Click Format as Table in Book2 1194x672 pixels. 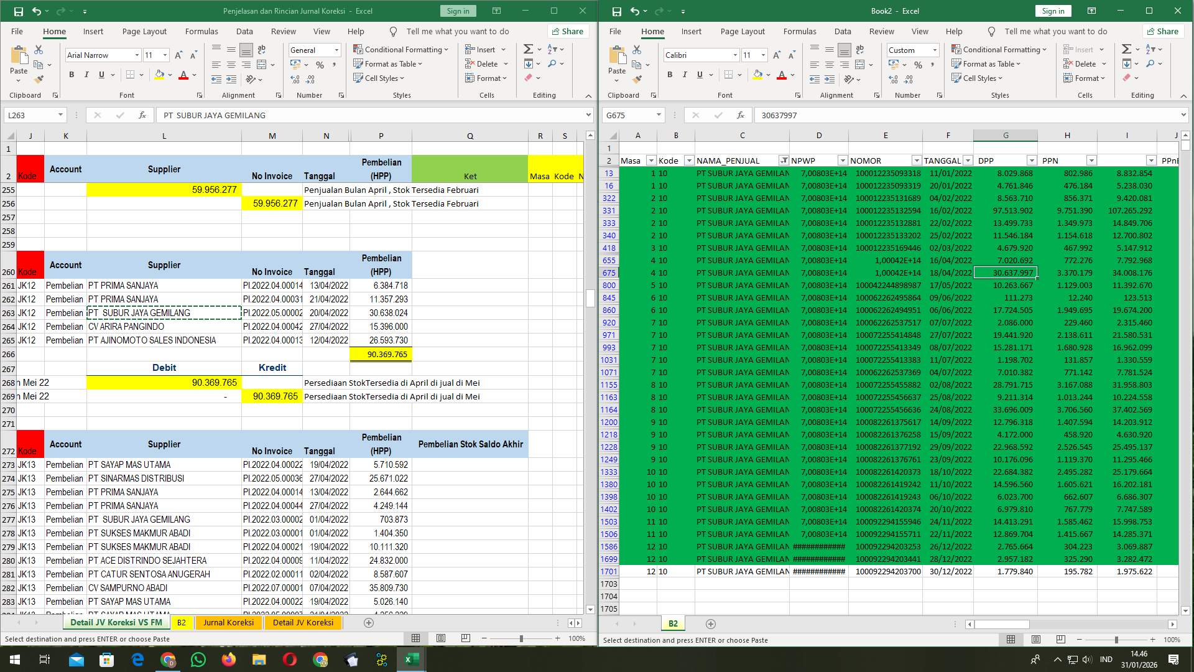coord(990,63)
